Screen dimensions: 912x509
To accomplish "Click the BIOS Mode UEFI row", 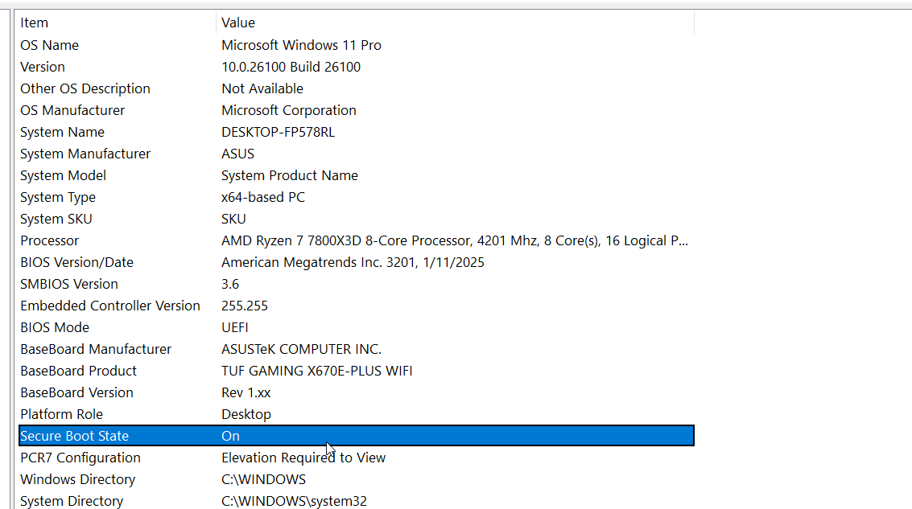I will [x=55, y=327].
